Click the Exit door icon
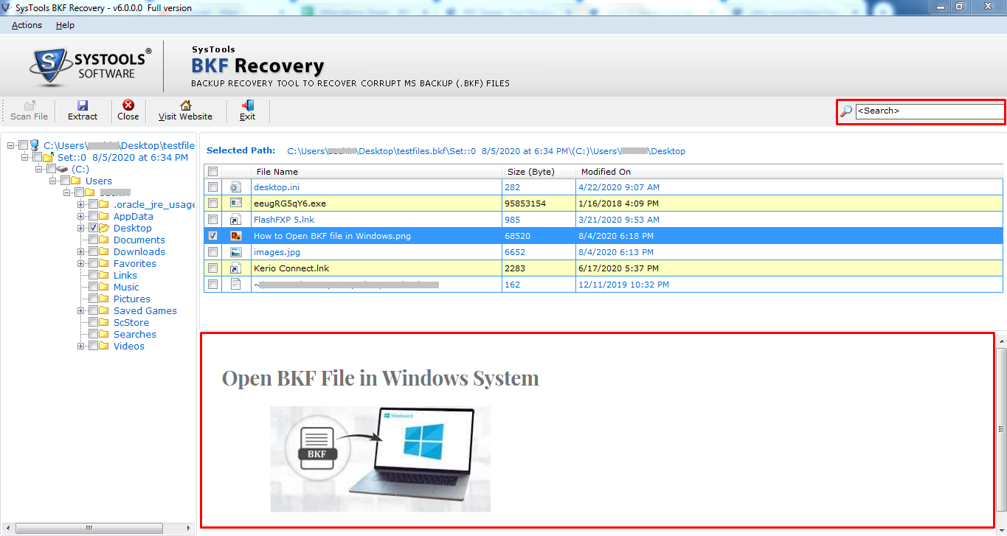Viewport: 1007px width, 536px height. click(248, 105)
